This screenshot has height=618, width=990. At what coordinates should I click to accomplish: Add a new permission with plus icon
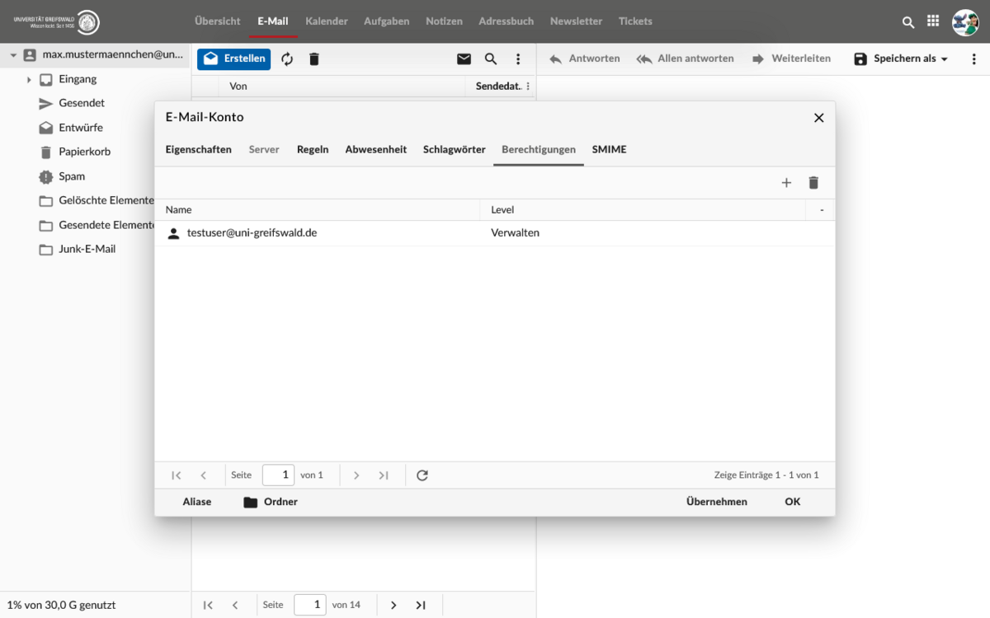pyautogui.click(x=786, y=183)
